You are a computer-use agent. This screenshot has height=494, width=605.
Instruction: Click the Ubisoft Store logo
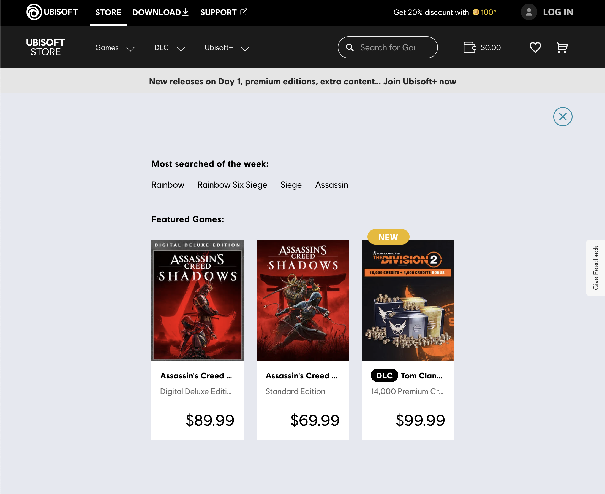pyautogui.click(x=46, y=47)
